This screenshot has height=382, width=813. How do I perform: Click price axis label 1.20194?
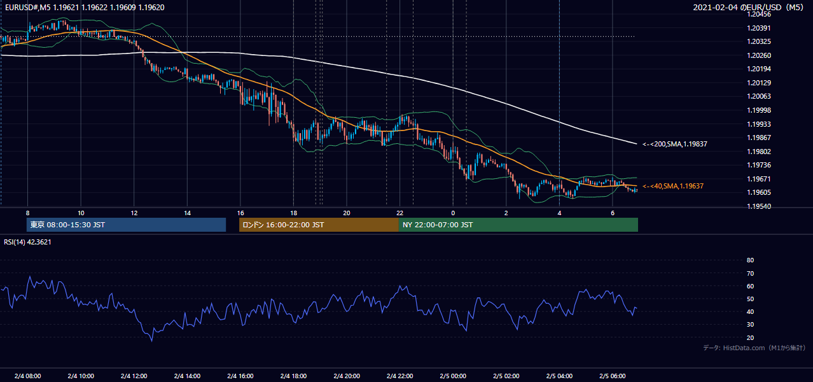759,69
